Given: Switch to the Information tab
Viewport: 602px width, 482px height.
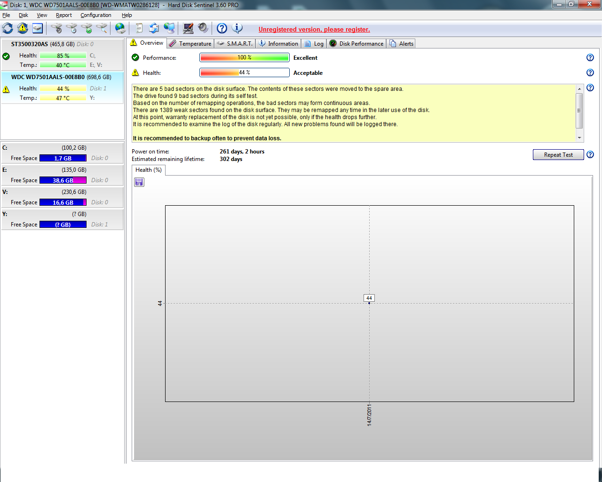Looking at the screenshot, I should (x=278, y=44).
